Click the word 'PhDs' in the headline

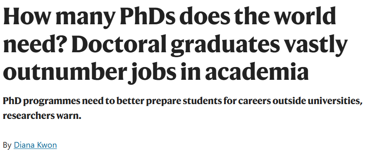(148, 16)
